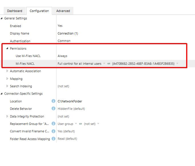The width and height of the screenshot is (195, 166).
Task: Open the Advanced tab
Action: (x=63, y=11)
